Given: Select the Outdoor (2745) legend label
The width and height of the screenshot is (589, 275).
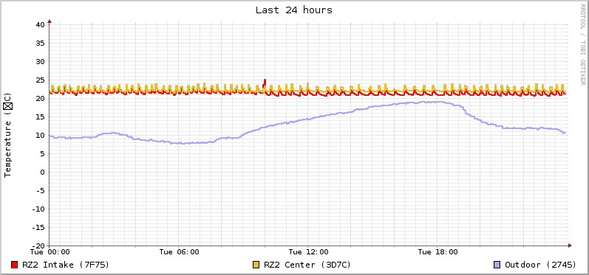Looking at the screenshot, I should coord(540,265).
